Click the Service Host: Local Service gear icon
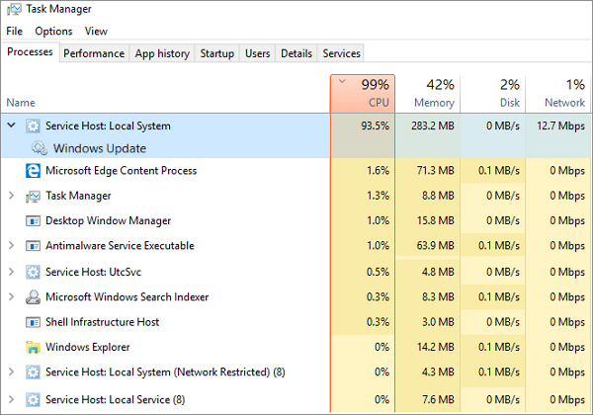This screenshot has height=415, width=593. click(x=33, y=399)
